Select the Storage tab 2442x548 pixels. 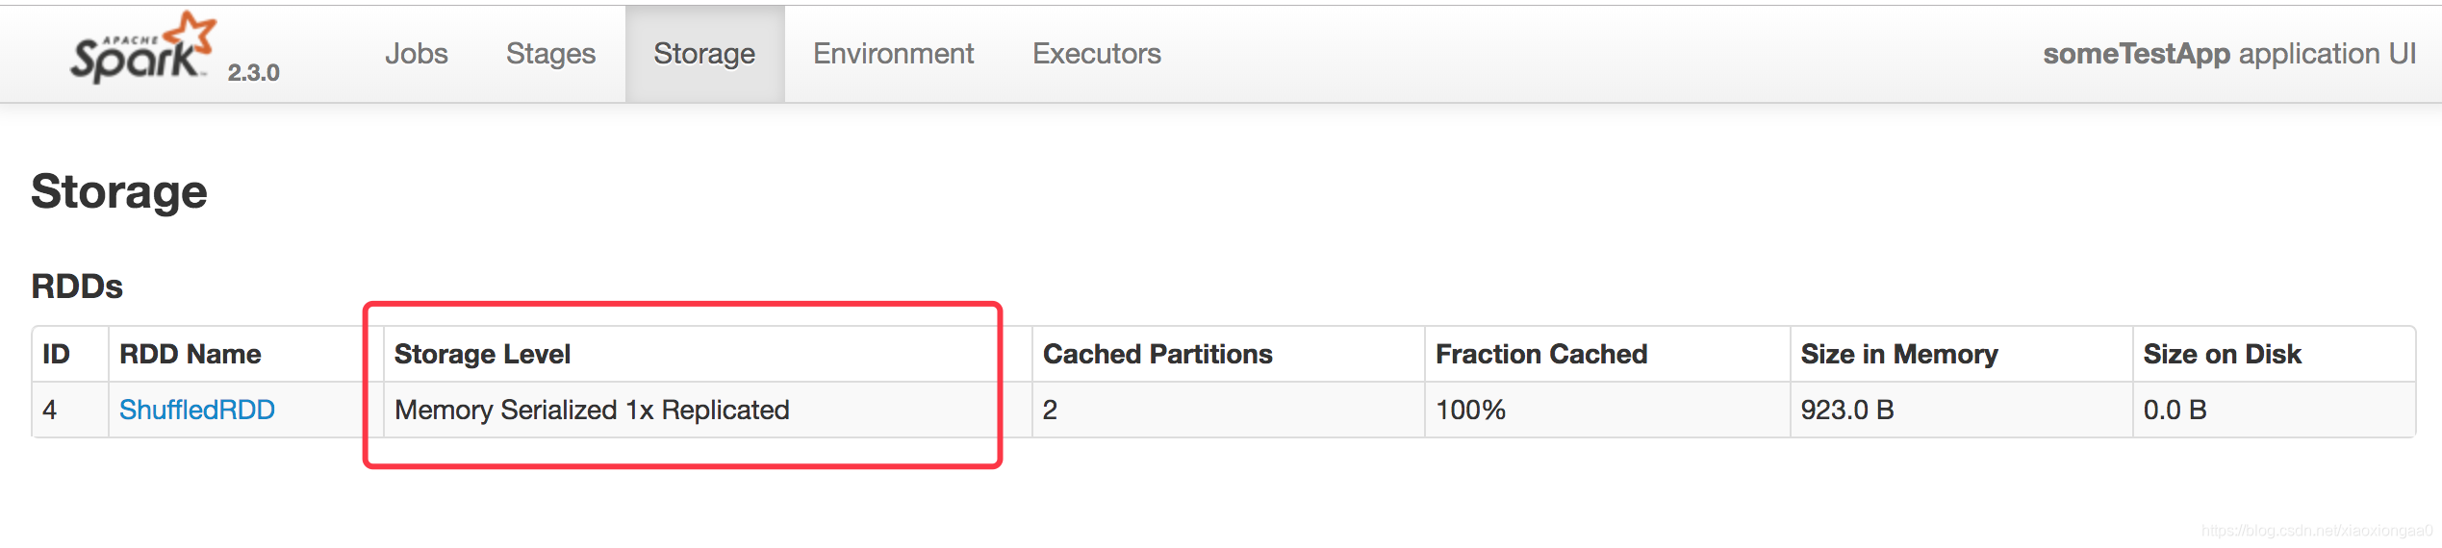tap(704, 54)
